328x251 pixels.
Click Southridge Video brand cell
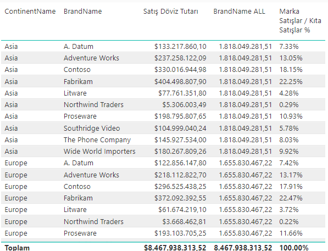(92, 128)
